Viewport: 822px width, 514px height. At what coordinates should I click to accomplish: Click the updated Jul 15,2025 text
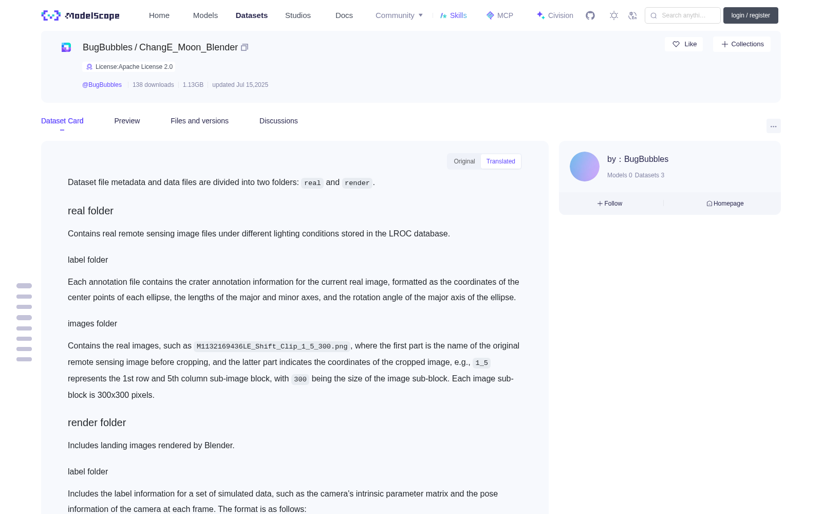click(x=240, y=85)
